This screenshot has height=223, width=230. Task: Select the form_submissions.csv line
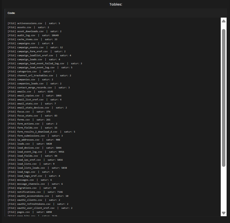(x=35, y=136)
